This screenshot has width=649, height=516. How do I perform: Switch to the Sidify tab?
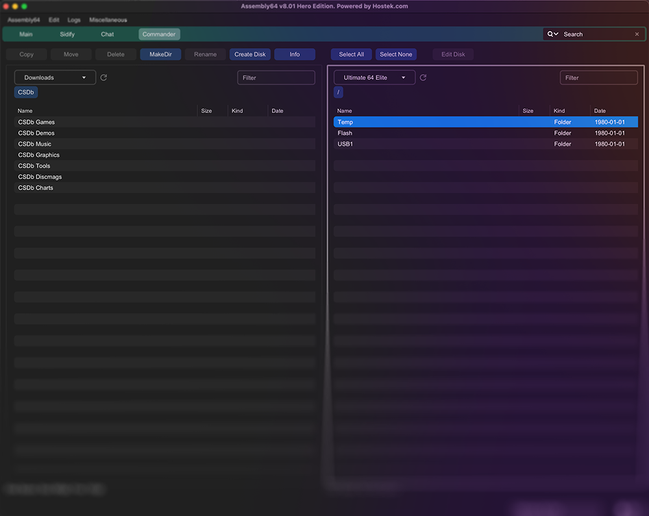click(67, 34)
